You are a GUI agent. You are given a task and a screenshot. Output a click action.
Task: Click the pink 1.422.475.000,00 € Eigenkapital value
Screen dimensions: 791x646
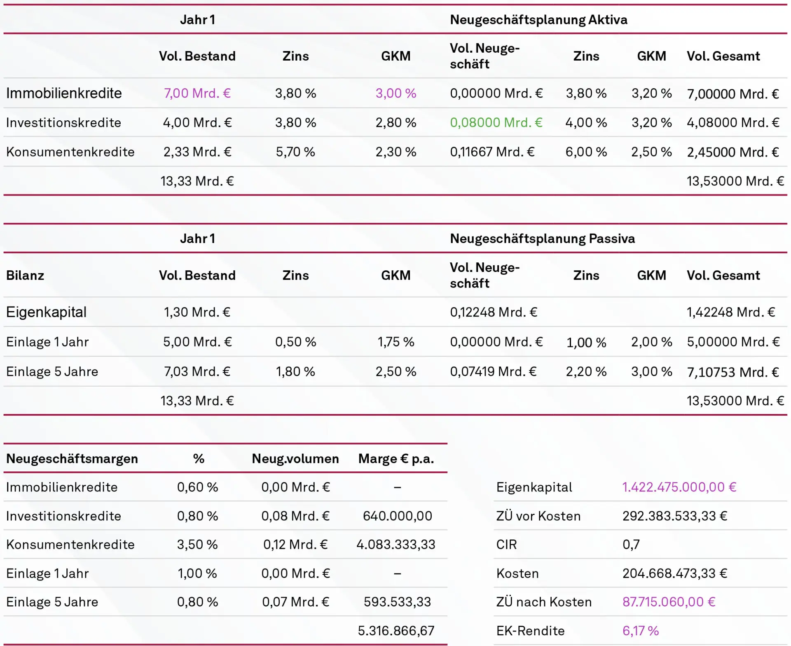click(x=679, y=487)
